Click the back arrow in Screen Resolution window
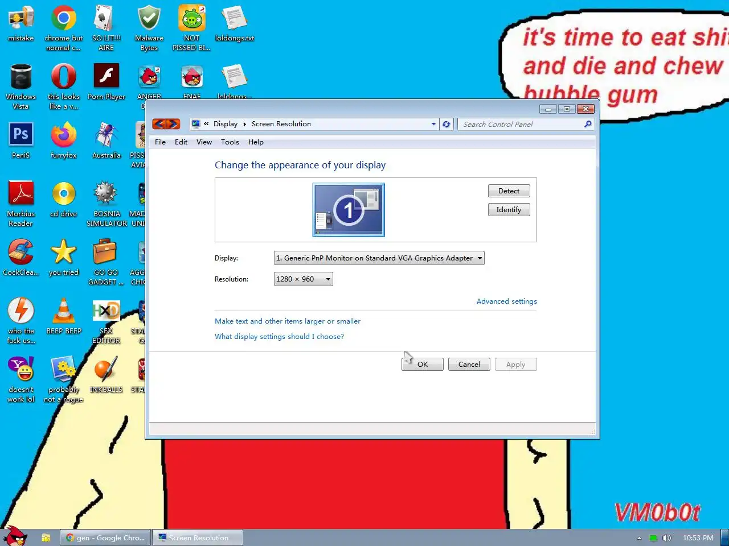This screenshot has width=729, height=546. point(159,124)
